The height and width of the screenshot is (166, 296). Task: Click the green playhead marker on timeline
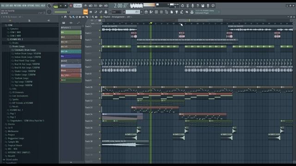(151, 23)
